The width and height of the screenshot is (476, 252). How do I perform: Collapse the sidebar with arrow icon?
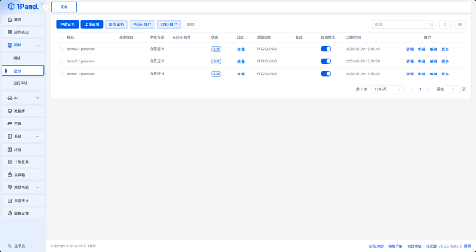(x=46, y=7)
